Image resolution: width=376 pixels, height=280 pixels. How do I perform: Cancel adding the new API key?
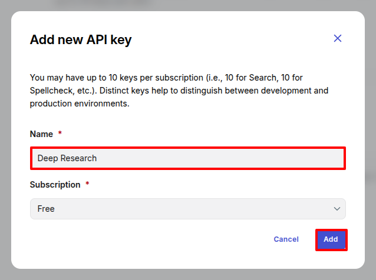[286, 239]
